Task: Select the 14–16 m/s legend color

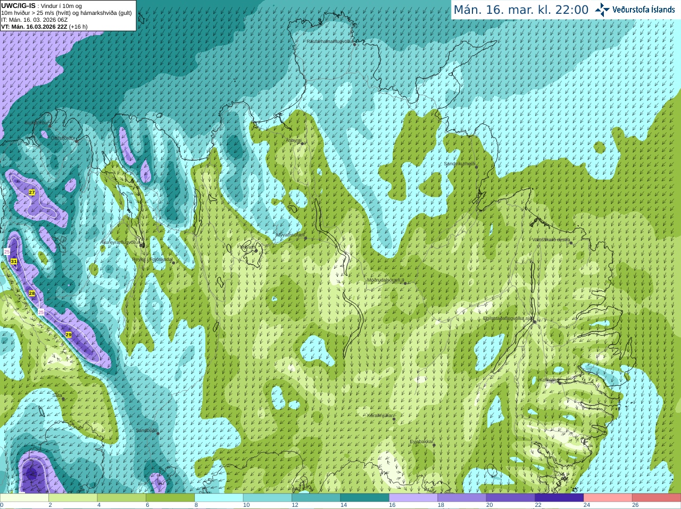Action: tap(364, 498)
